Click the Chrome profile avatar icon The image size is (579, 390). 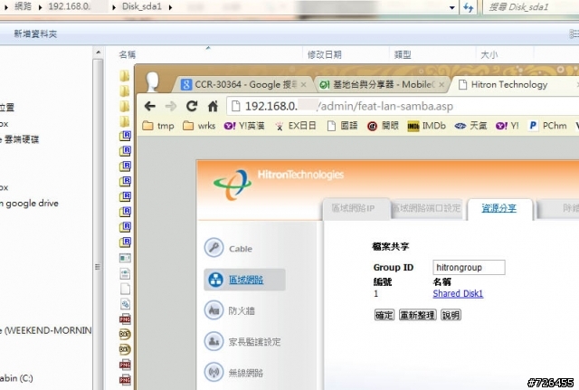(152, 81)
